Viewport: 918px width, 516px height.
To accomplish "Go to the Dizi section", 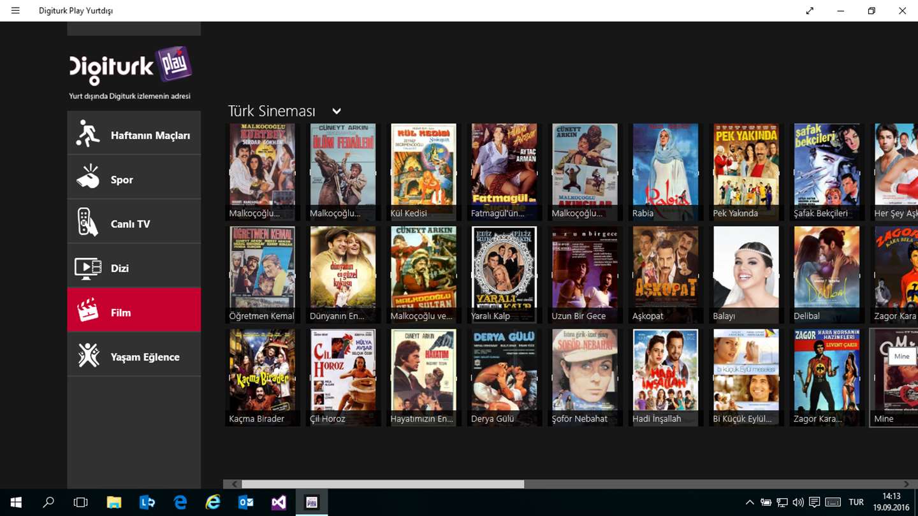I will (x=134, y=266).
